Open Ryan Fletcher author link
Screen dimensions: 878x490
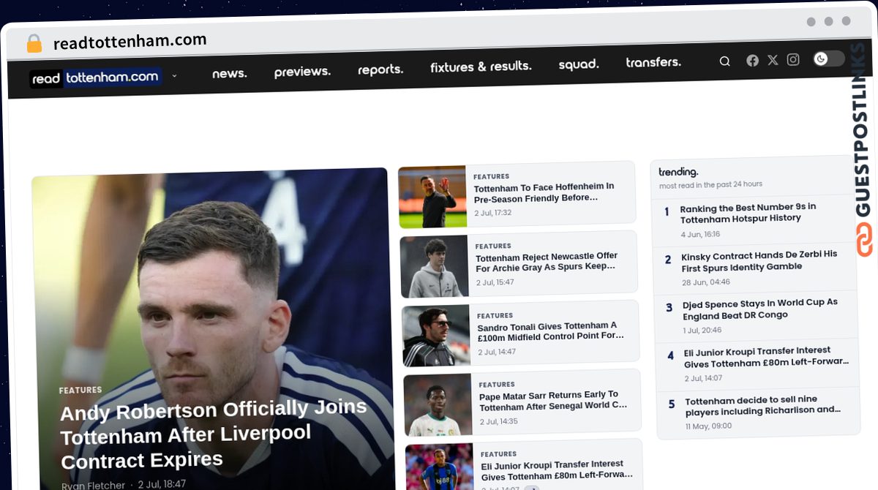(x=93, y=486)
